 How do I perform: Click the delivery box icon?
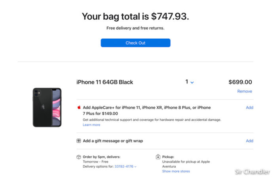[x=79, y=157]
